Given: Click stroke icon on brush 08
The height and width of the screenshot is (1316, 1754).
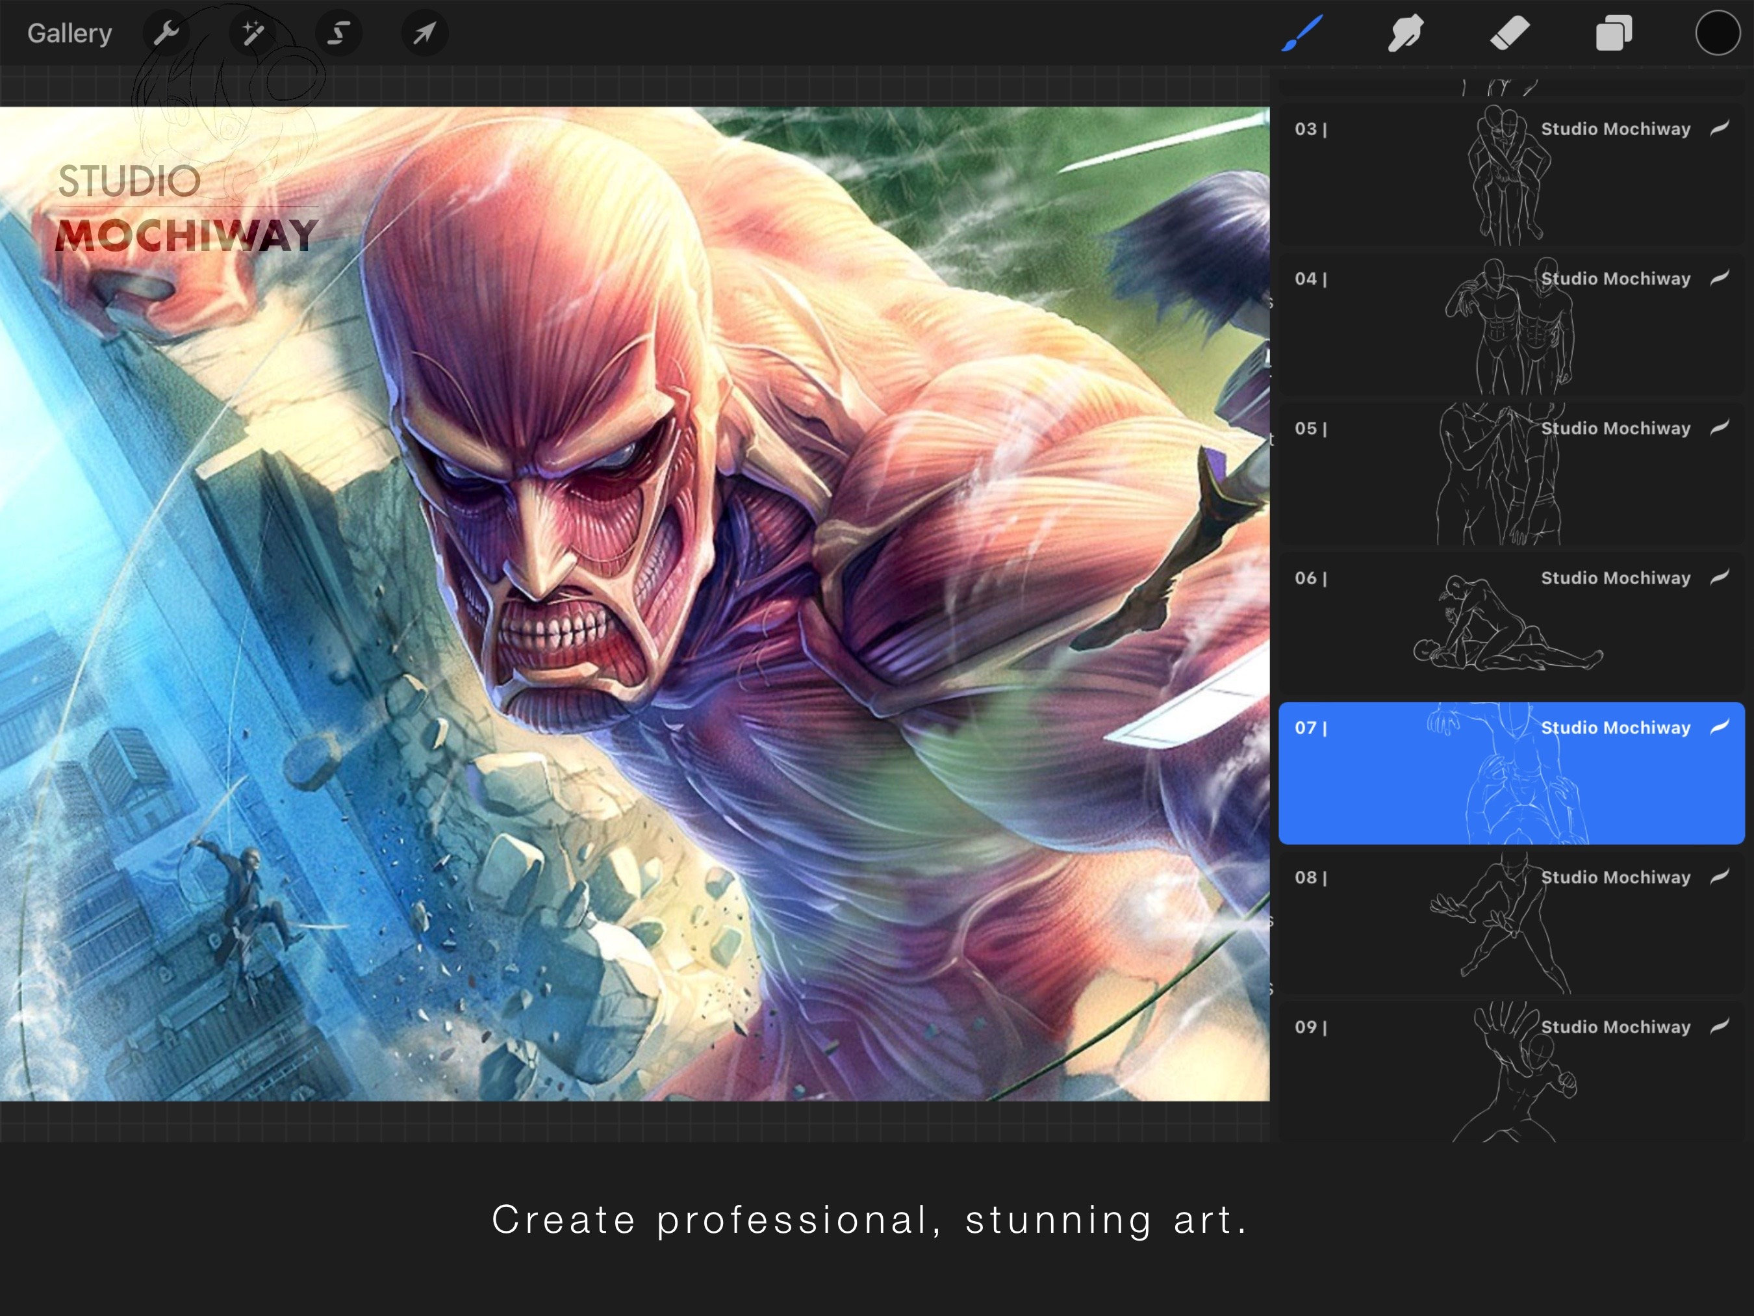Looking at the screenshot, I should 1719,877.
